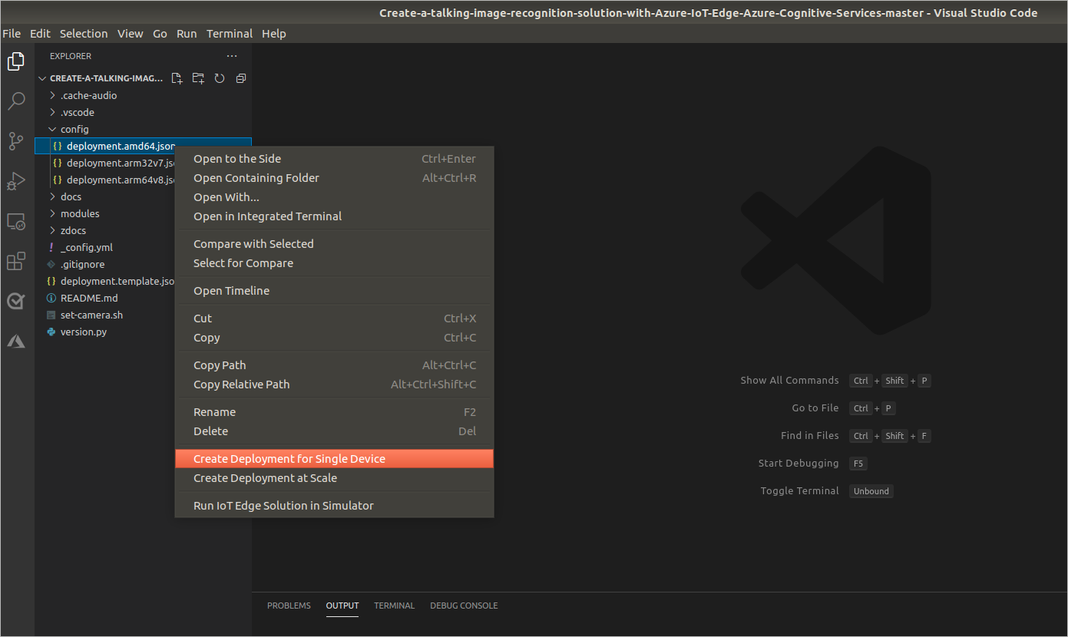
Task: Collapse all folders in Explorer
Action: 240,78
